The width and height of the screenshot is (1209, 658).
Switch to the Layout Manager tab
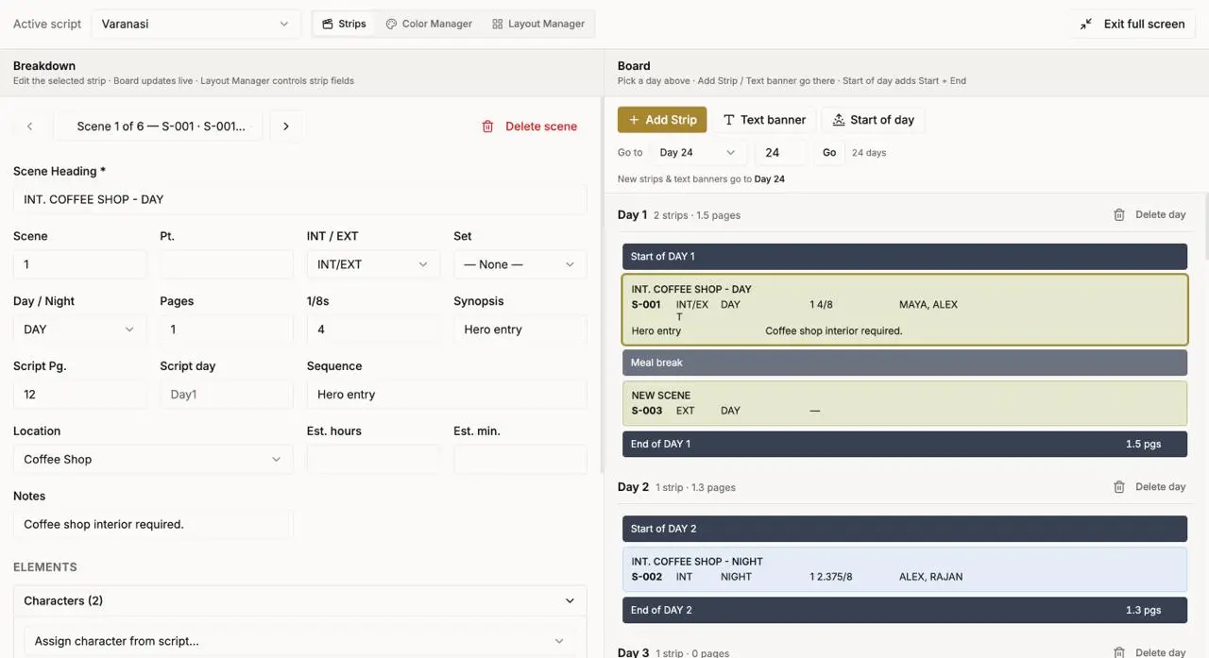click(x=538, y=24)
